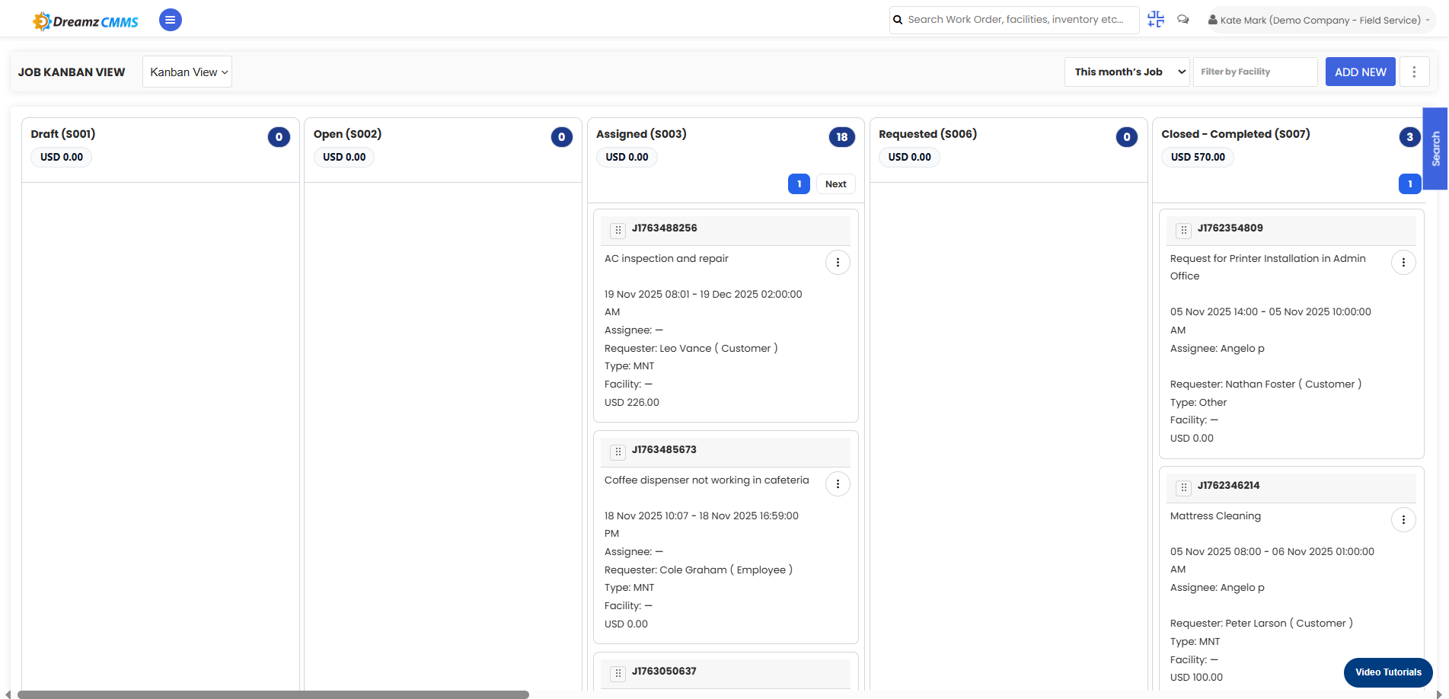Click the Draft (S001) count badge

point(279,137)
